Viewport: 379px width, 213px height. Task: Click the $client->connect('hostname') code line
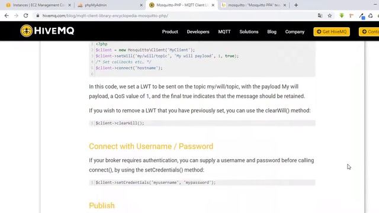129,68
